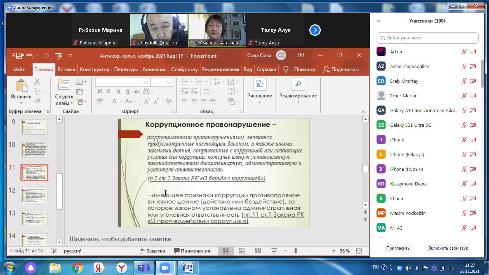Screen dimensions: 489x275
Task: Expand the Редактирование group dropdown arrow
Action: pos(298,102)
